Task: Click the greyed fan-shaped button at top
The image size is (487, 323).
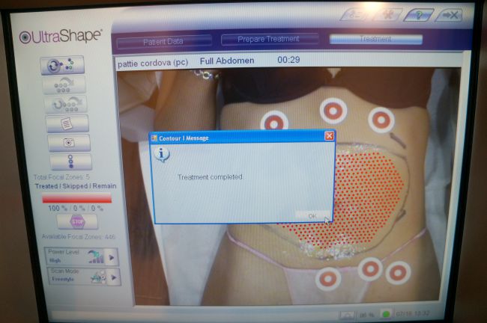Action: click(x=387, y=14)
